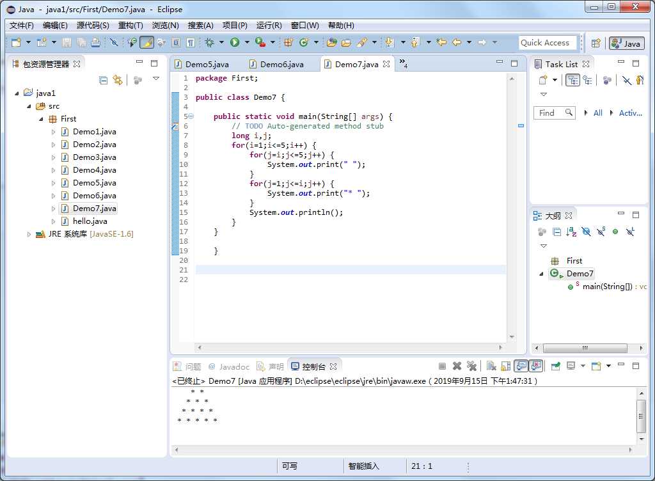Click in the Quick Access field
The width and height of the screenshot is (655, 481).
pos(548,43)
